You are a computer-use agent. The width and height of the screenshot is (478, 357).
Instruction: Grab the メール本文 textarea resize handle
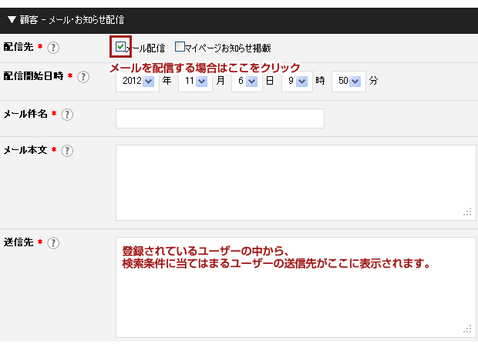[x=468, y=212]
